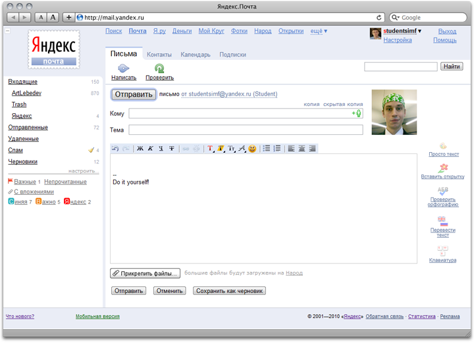Open the Календарь tab
The image size is (474, 345).
pyautogui.click(x=196, y=55)
